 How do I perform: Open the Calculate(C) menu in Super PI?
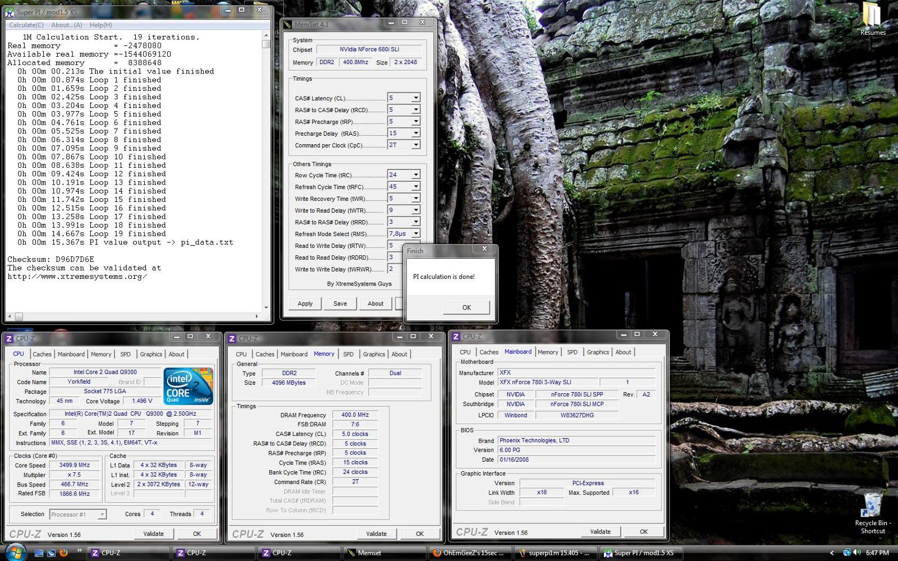coord(26,25)
